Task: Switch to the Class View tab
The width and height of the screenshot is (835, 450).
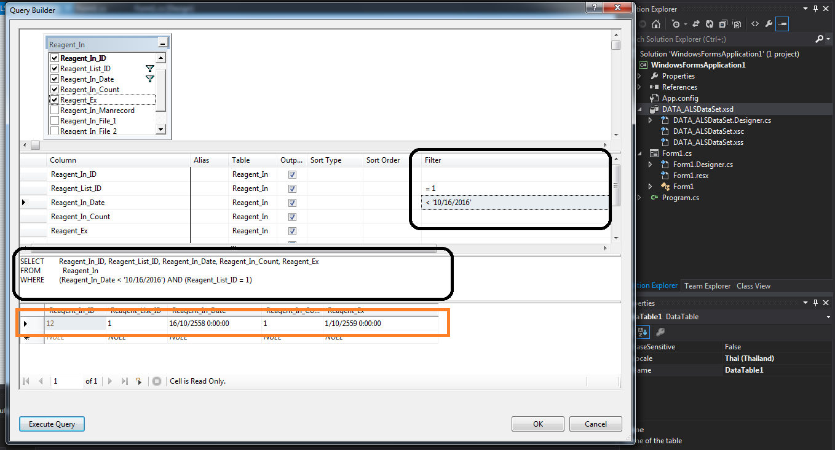Action: [x=753, y=286]
